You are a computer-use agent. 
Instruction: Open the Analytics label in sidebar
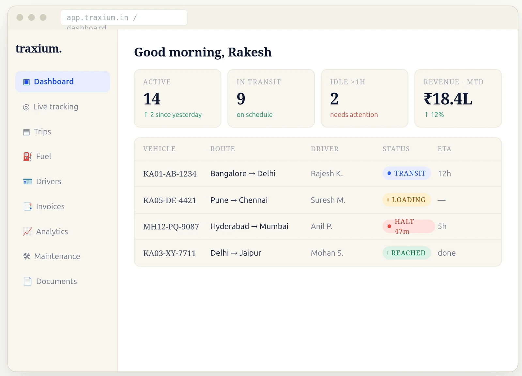tap(52, 232)
